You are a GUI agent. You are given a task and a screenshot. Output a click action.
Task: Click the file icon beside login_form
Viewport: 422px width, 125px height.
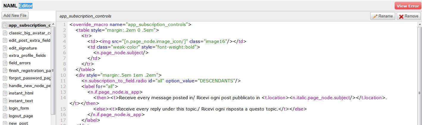(5, 108)
